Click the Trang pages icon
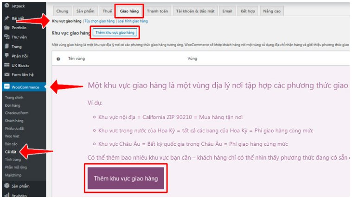 pyautogui.click(x=6, y=46)
